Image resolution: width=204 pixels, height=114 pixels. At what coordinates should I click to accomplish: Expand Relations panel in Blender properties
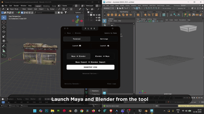tap(95, 91)
